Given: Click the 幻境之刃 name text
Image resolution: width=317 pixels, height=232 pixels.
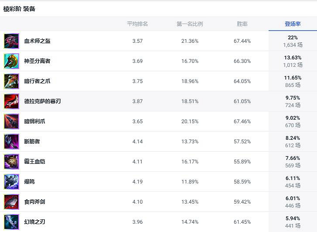Looking at the screenshot, I should pos(35,222).
